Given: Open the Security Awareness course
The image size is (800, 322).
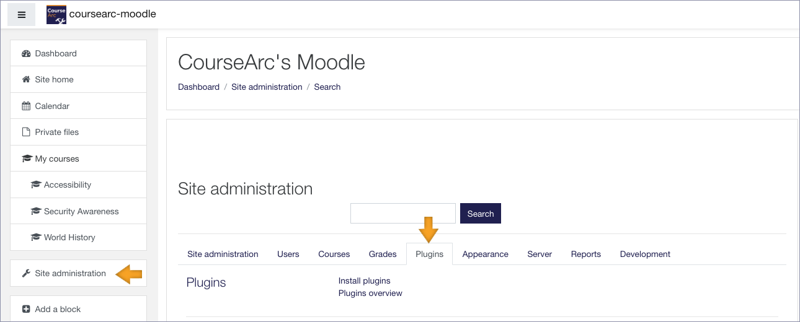Looking at the screenshot, I should [x=78, y=211].
